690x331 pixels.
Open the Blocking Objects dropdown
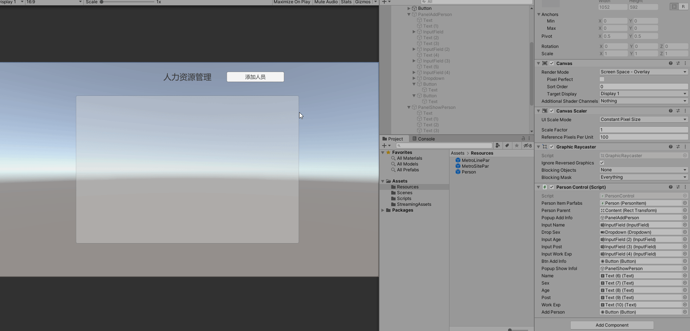[x=643, y=170]
